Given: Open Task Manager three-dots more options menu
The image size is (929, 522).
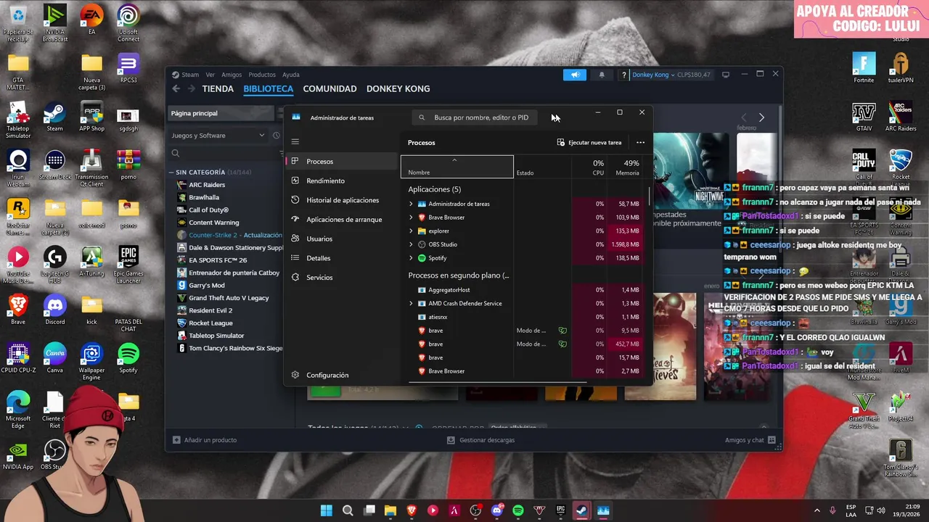Looking at the screenshot, I should (x=640, y=142).
